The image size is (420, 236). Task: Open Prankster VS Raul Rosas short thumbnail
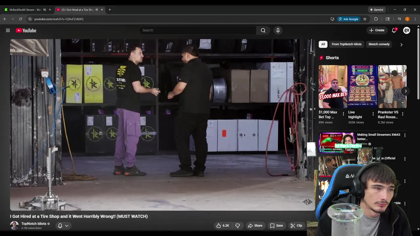coord(392,87)
